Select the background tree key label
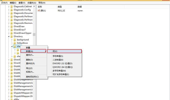 [x=23, y=40]
